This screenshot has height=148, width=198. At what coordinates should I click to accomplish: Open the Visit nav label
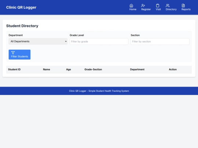[158, 10]
